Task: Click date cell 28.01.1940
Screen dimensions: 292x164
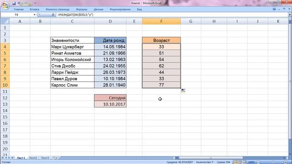Action: [x=110, y=85]
